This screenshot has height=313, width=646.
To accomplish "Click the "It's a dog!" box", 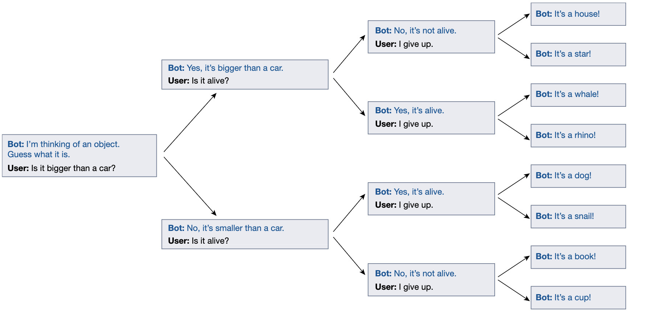I will [x=578, y=176].
